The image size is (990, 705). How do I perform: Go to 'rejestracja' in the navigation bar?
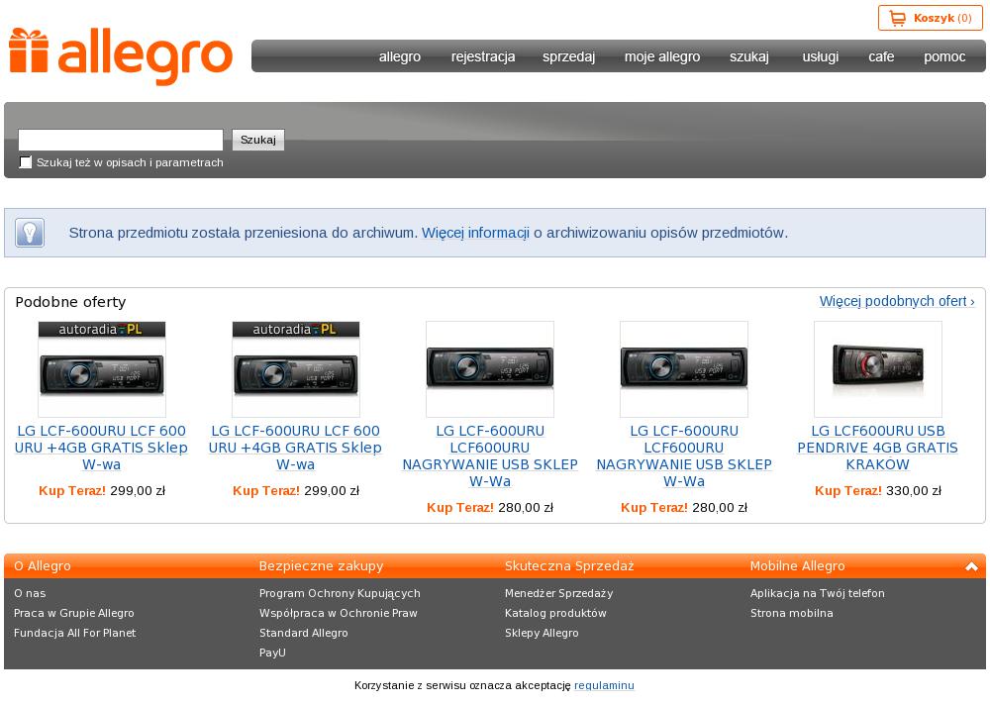483,56
